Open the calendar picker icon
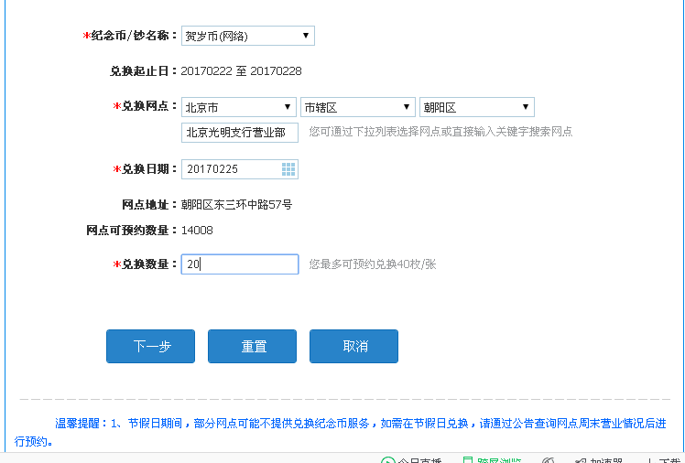Image resolution: width=685 pixels, height=463 pixels. 288,169
